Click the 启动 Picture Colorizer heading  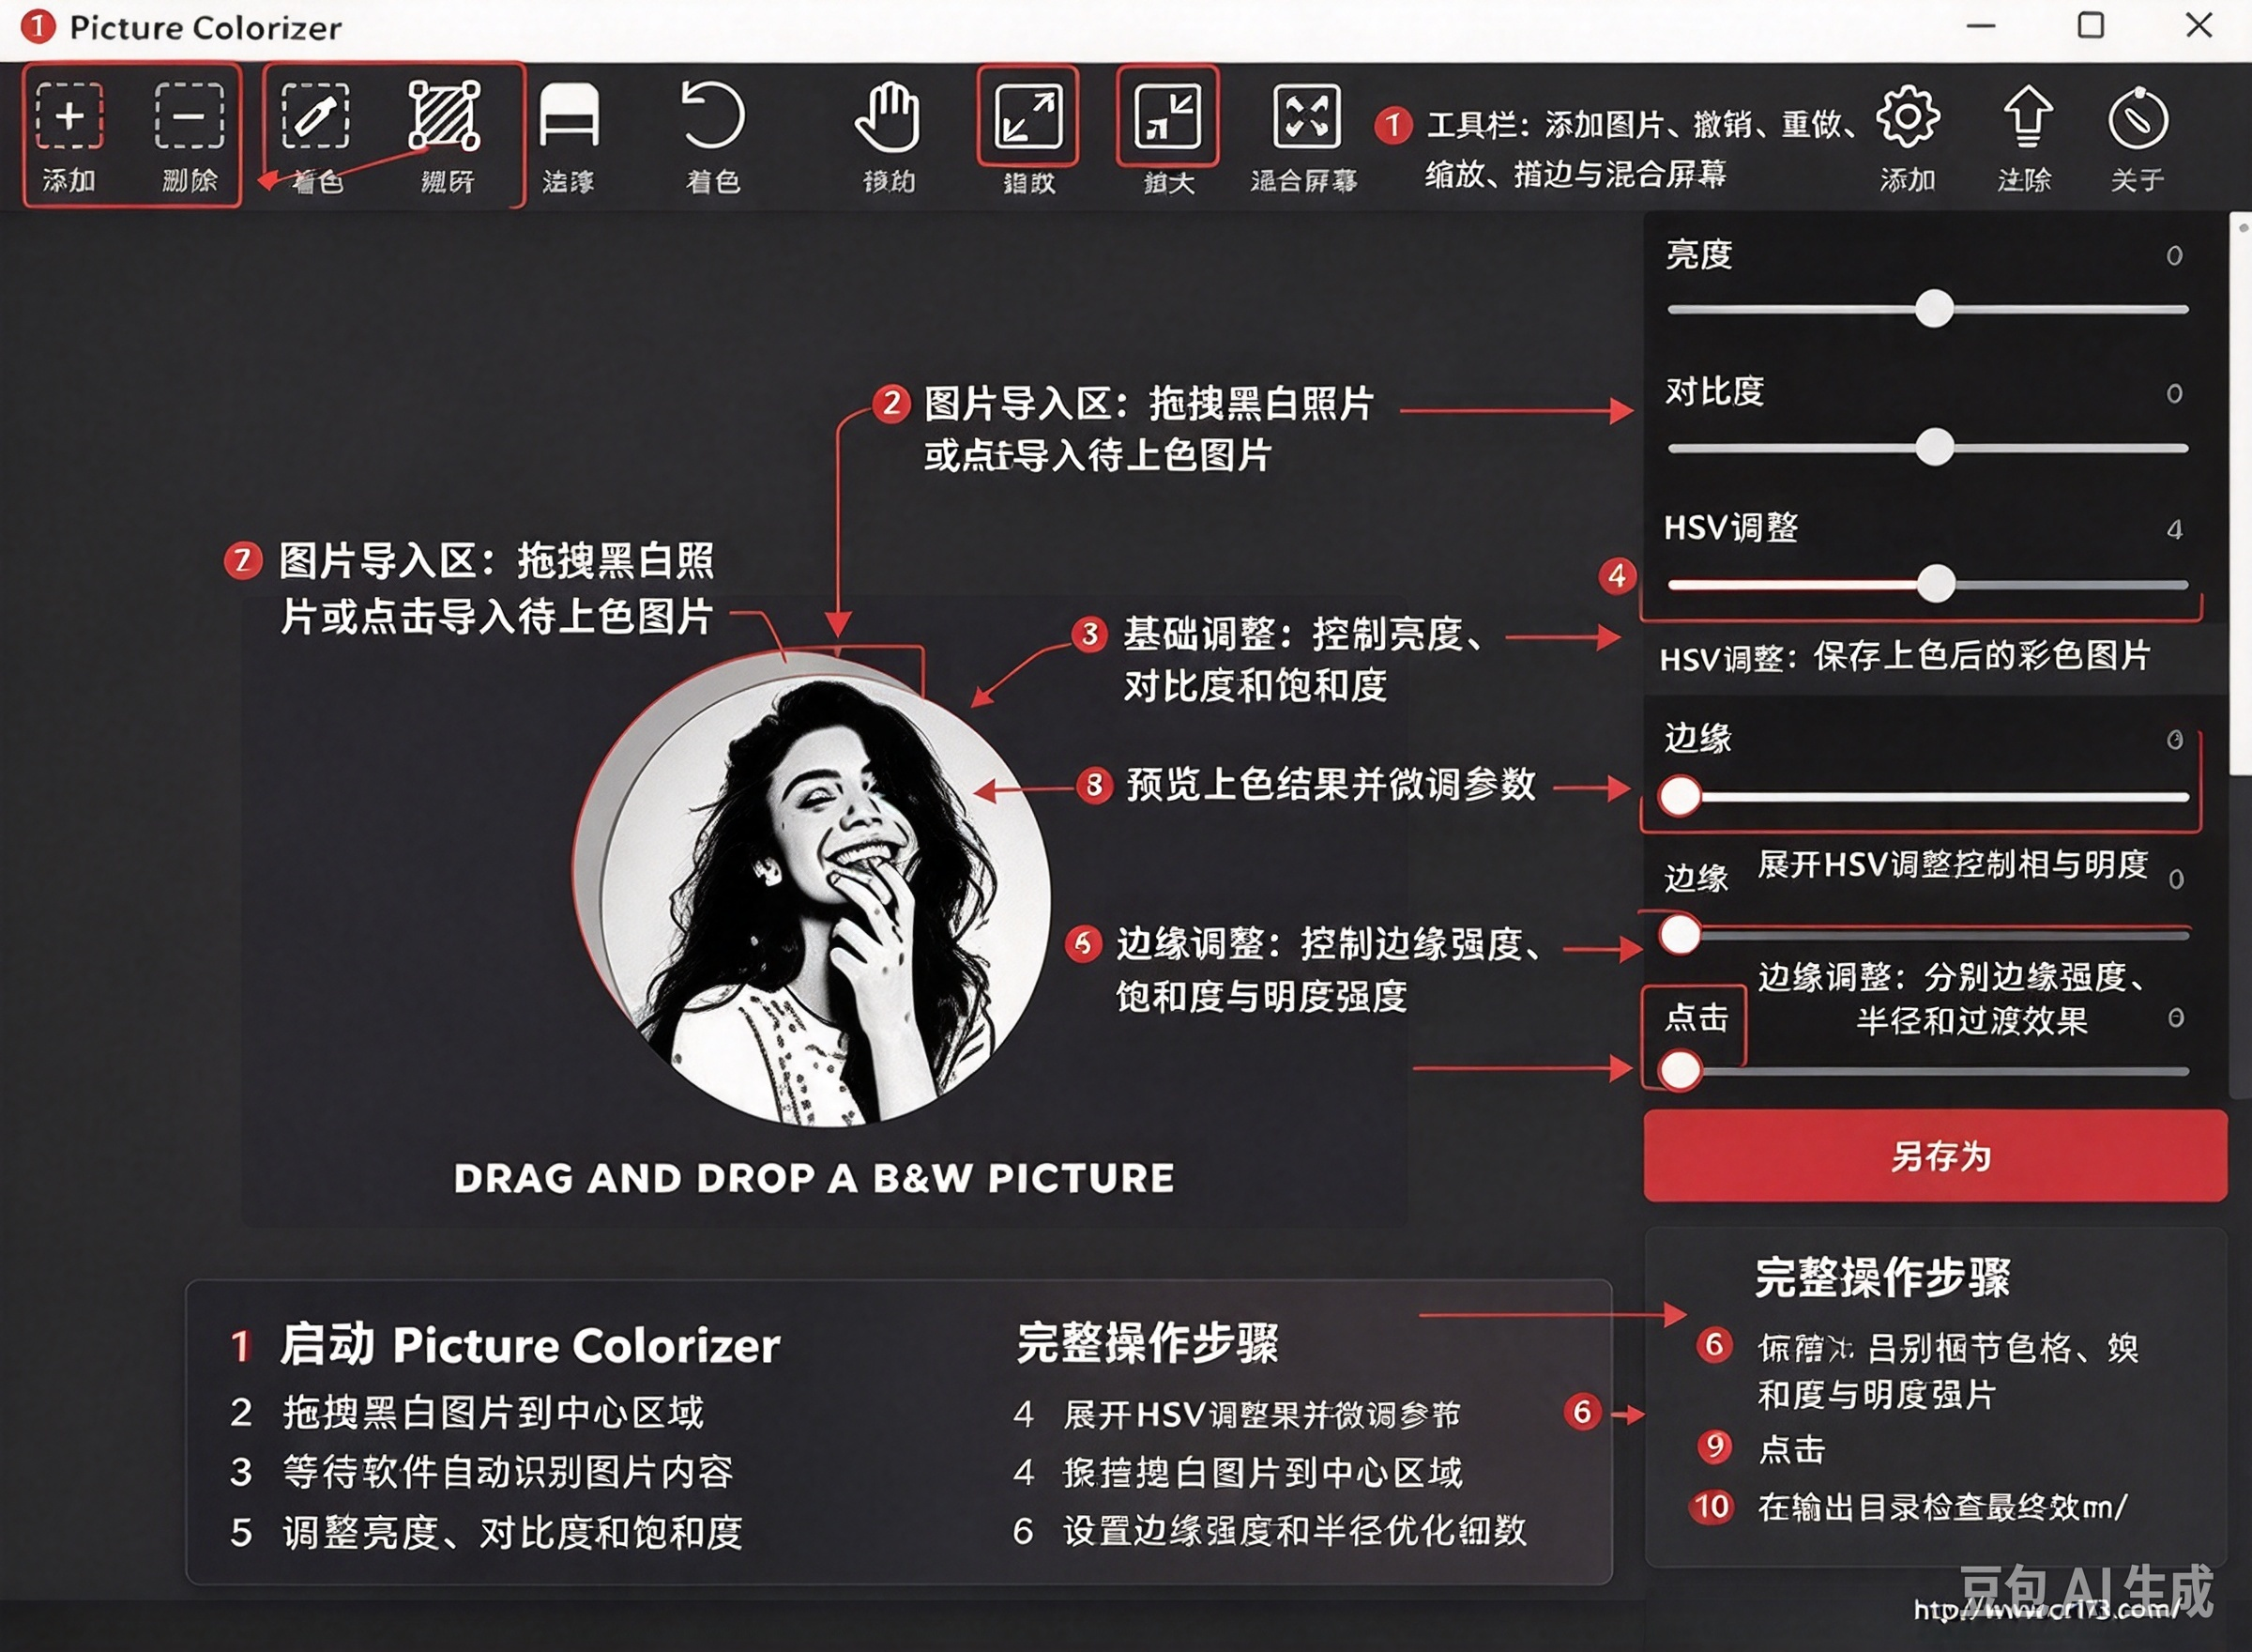[x=530, y=1344]
